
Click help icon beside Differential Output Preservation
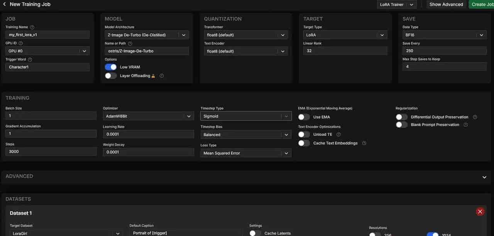click(475, 117)
